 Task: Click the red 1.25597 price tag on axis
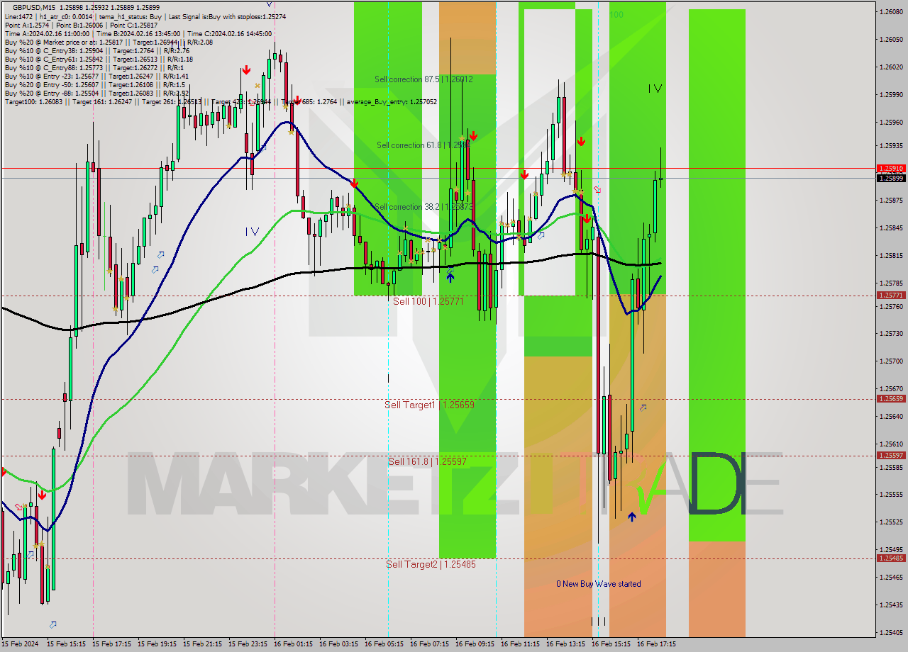coord(891,455)
